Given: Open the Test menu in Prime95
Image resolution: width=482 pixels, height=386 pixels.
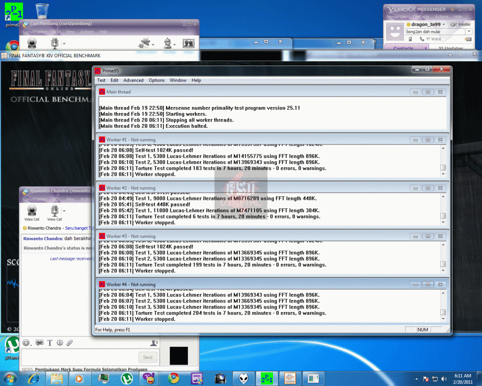Looking at the screenshot, I should click(101, 80).
